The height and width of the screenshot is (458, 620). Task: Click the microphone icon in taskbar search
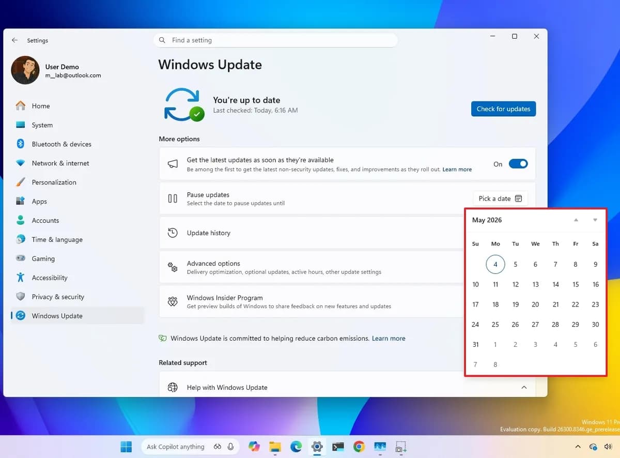coord(230,447)
